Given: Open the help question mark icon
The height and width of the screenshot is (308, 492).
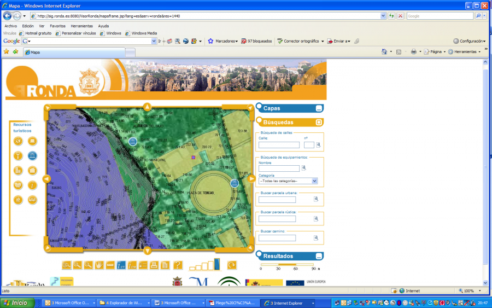Looking at the screenshot, I should 178,265.
